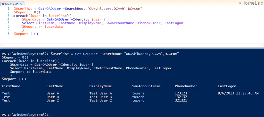Click the Select keyword in the script editor
This screenshot has width=264, height=117.
[28, 23]
